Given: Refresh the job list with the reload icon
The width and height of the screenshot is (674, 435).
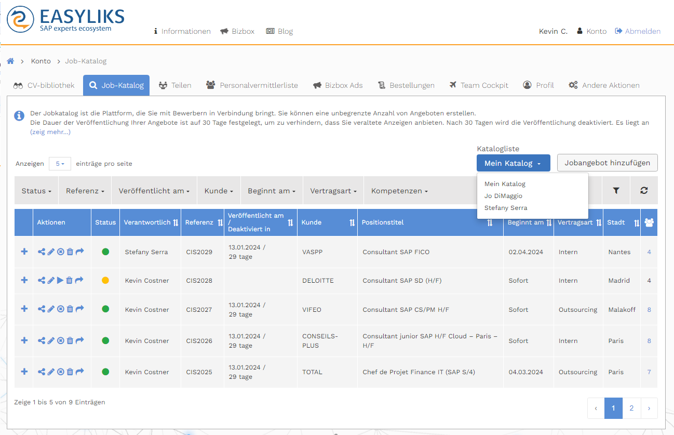Looking at the screenshot, I should click(x=644, y=191).
